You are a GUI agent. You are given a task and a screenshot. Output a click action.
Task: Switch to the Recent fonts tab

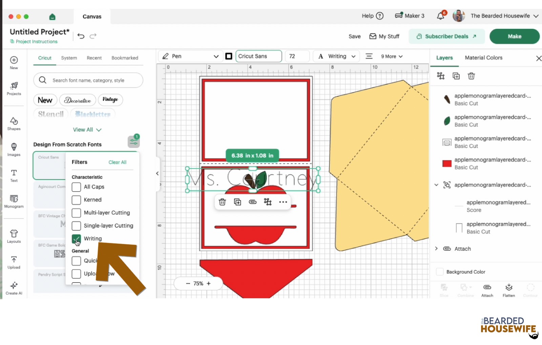[94, 58]
